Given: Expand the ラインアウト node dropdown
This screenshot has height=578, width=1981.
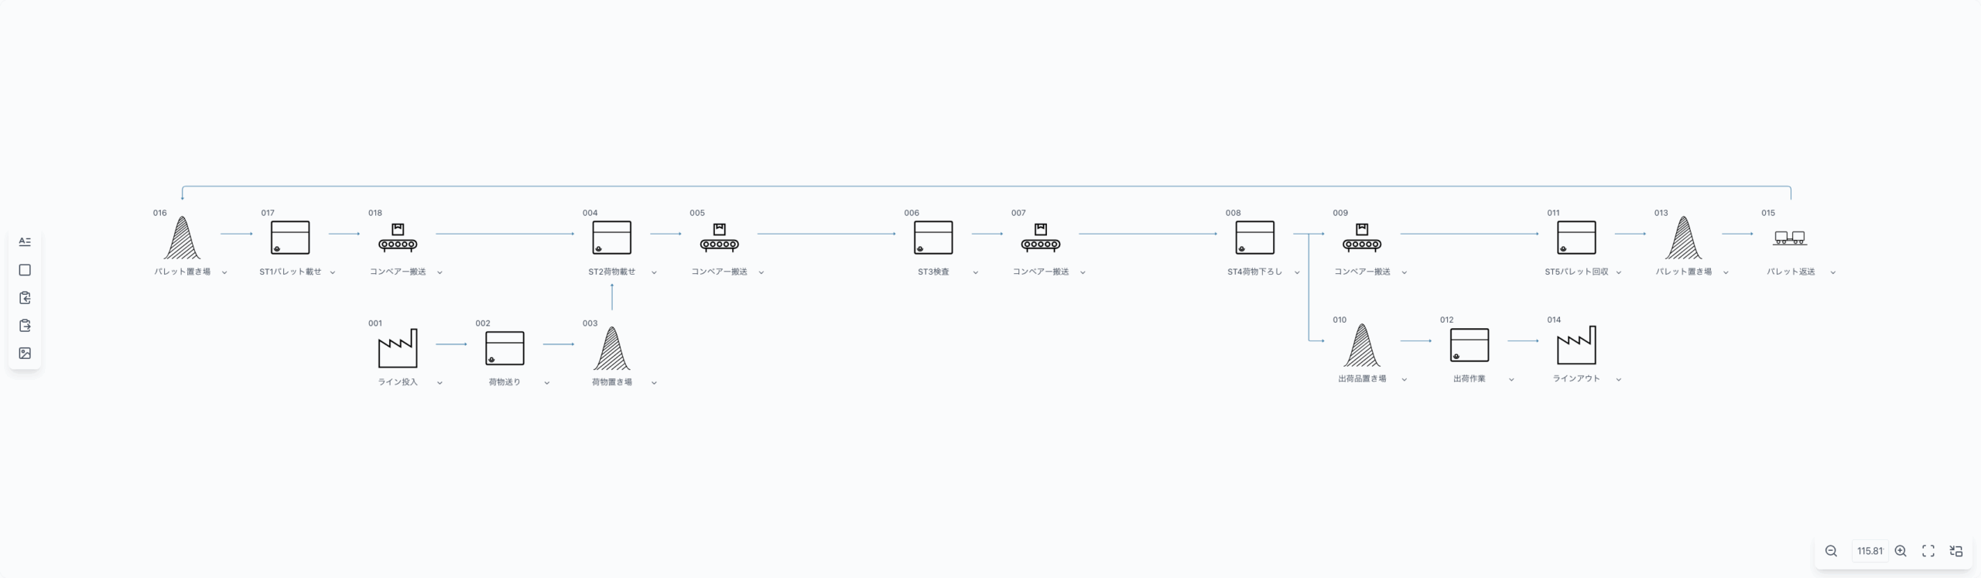Looking at the screenshot, I should tap(1619, 380).
